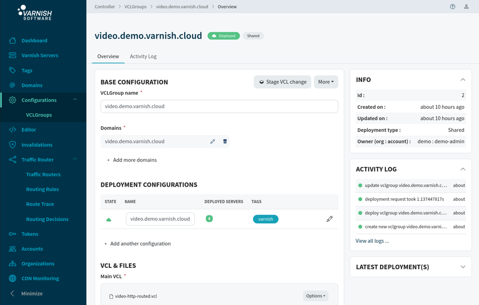479x305 pixels.
Task: Collapse the Configurations sidebar section
Action: [75, 100]
